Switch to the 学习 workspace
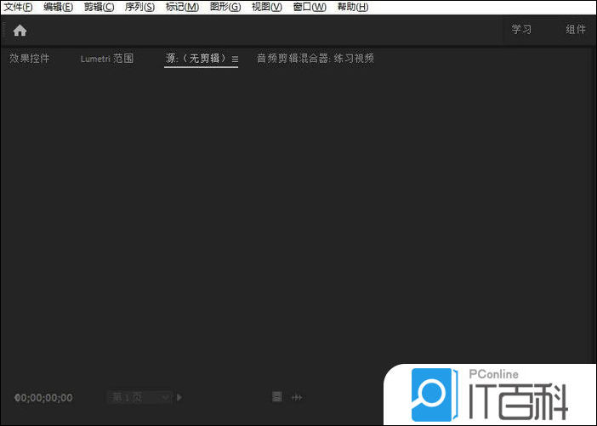Screen dimensions: 597x426 click(x=521, y=29)
